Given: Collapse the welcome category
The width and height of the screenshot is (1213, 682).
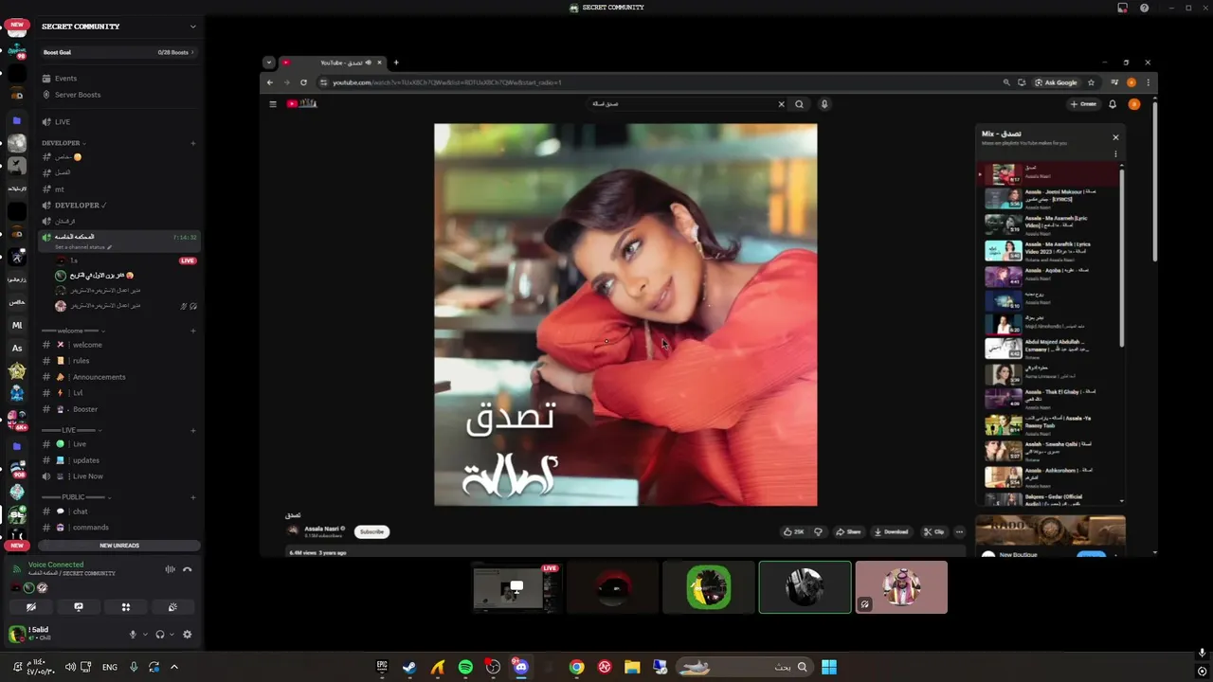Looking at the screenshot, I should [x=73, y=331].
